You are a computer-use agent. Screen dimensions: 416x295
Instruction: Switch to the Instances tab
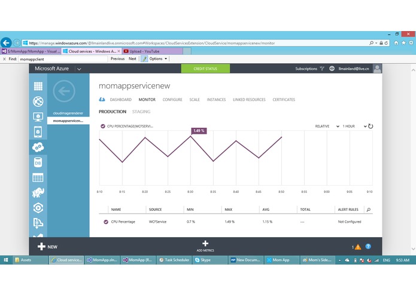[x=216, y=100]
